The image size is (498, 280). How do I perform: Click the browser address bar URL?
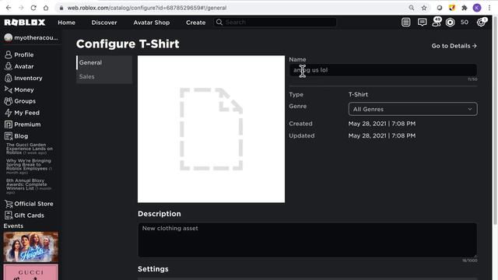(147, 8)
